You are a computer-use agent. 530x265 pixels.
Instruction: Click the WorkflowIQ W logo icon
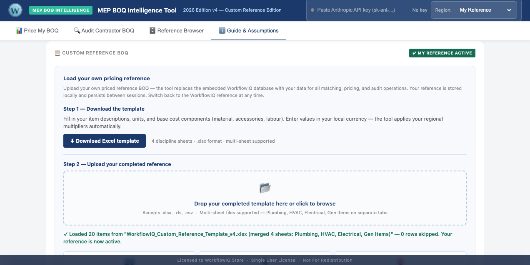pos(15,10)
